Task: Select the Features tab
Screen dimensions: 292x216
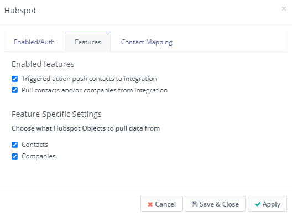Action: click(x=88, y=42)
